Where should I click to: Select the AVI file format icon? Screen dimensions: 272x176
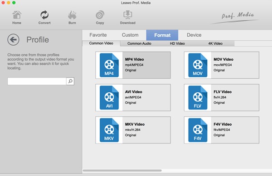click(x=109, y=98)
